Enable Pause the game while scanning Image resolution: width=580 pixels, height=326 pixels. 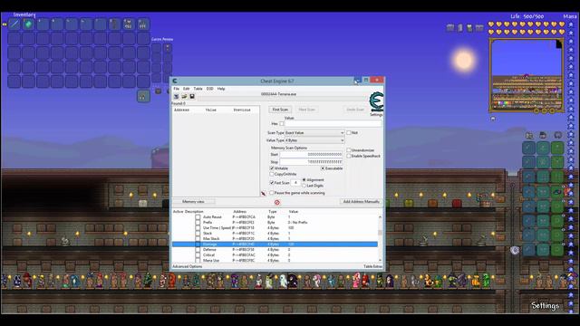[x=272, y=193]
